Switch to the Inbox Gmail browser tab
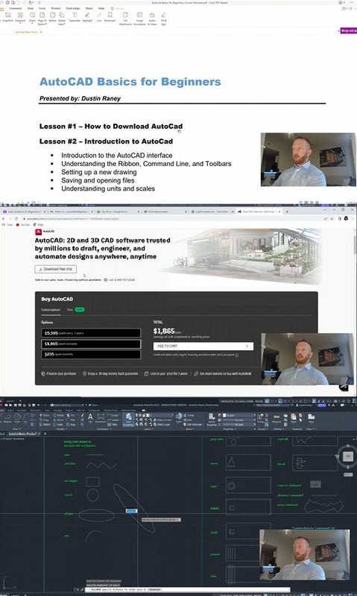The width and height of the screenshot is (357, 596). click(72, 212)
